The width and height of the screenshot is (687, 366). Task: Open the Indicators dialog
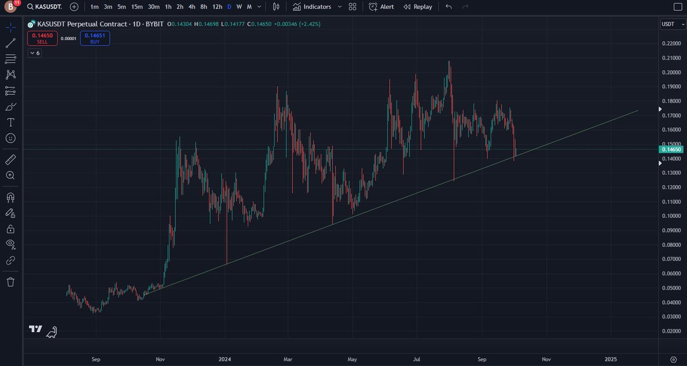coord(311,7)
